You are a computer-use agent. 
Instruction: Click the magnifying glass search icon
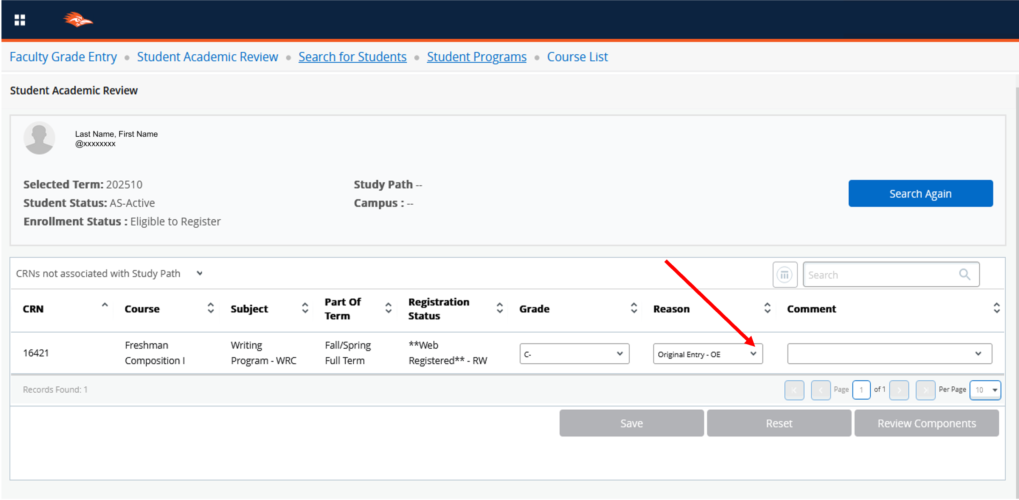965,274
